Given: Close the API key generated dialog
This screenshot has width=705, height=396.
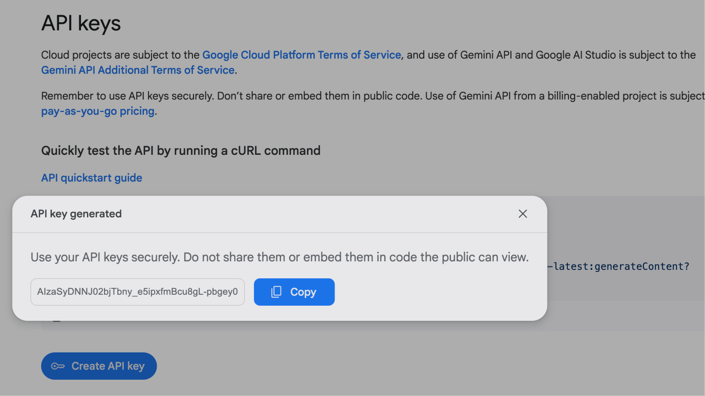Looking at the screenshot, I should 523,214.
